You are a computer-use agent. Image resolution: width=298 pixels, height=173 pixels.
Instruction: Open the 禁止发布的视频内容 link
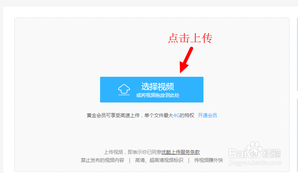click(x=102, y=161)
